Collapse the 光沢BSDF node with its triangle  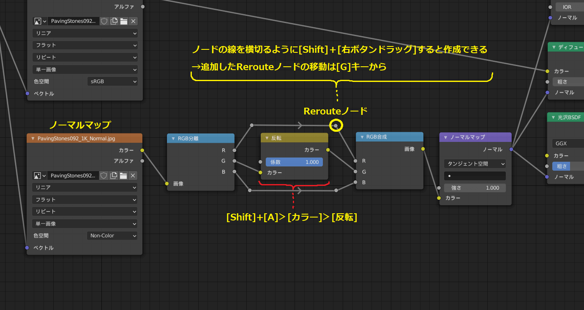click(x=554, y=117)
